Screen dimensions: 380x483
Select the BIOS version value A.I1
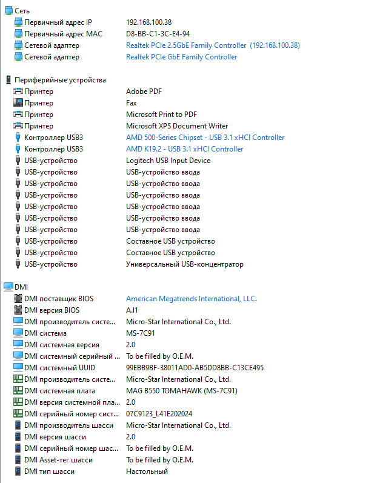coord(132,310)
